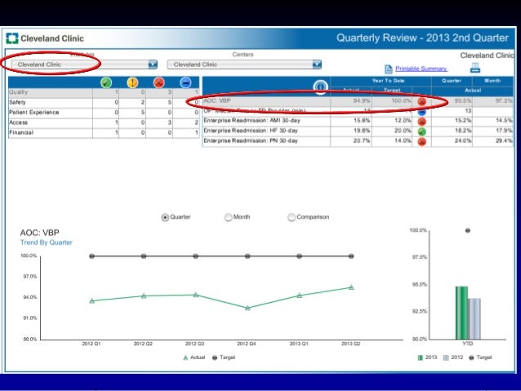Viewport: 521px width, 391px height.
Task: Click the Quarterly Review - 2013 2nd Quarter title
Action: point(422,38)
